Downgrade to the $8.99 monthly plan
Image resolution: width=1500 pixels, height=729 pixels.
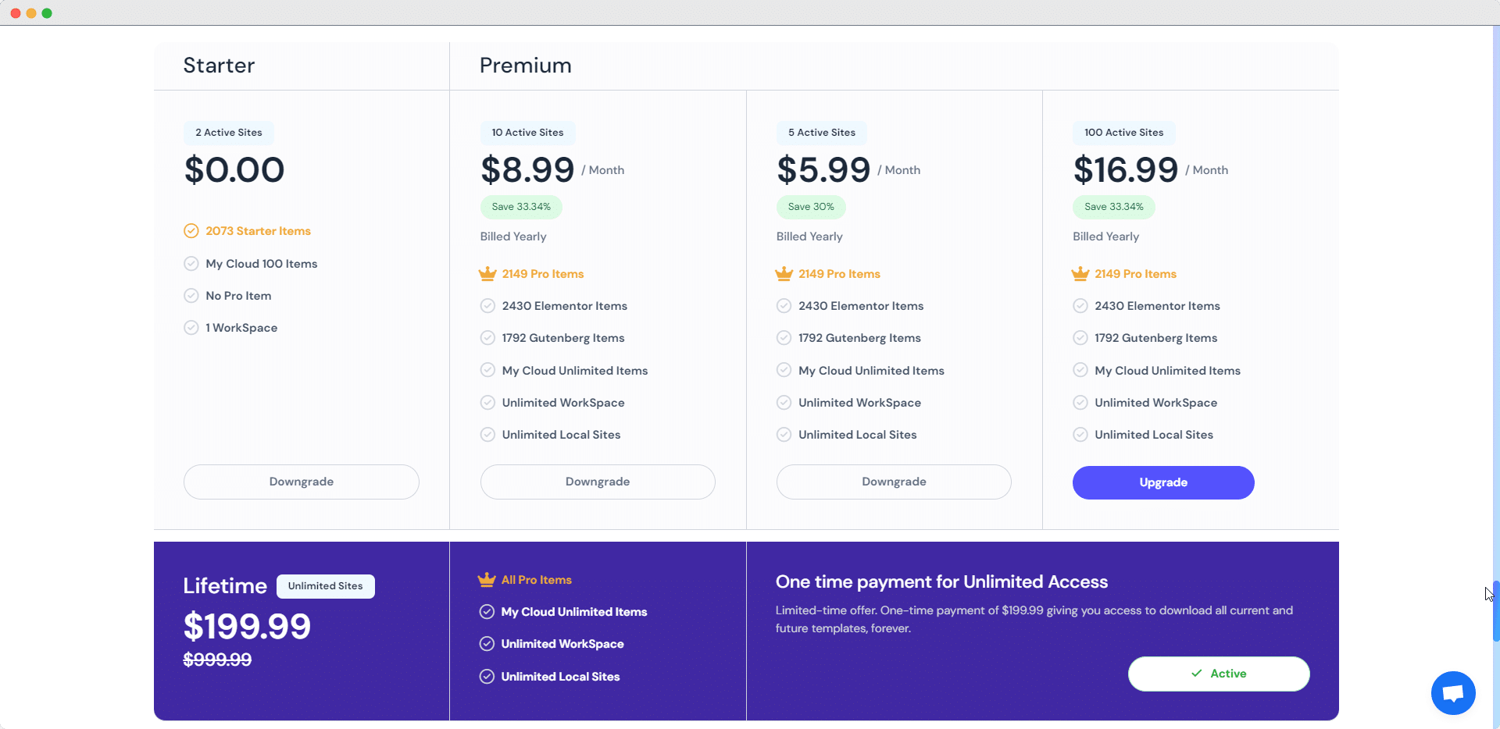tap(598, 482)
